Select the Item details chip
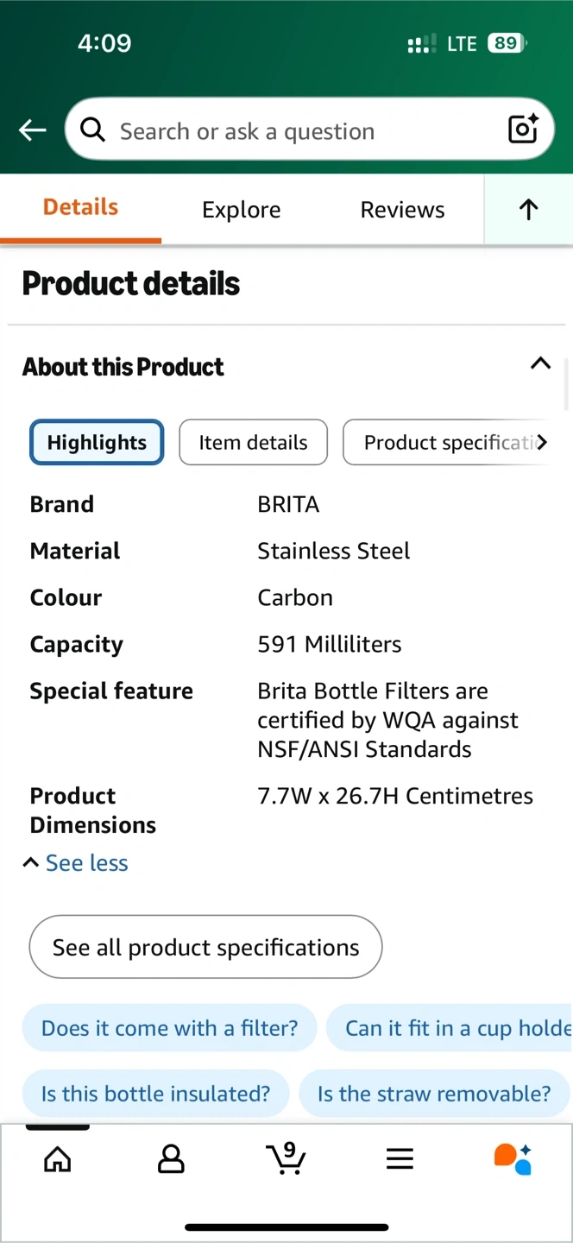This screenshot has width=573, height=1243. click(x=253, y=443)
